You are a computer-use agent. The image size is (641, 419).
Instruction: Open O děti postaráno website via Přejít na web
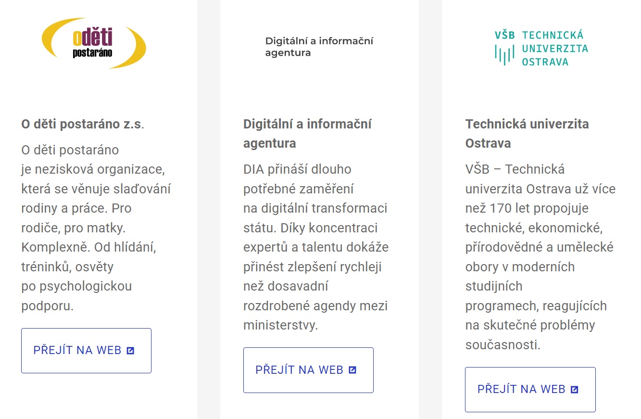(x=86, y=351)
